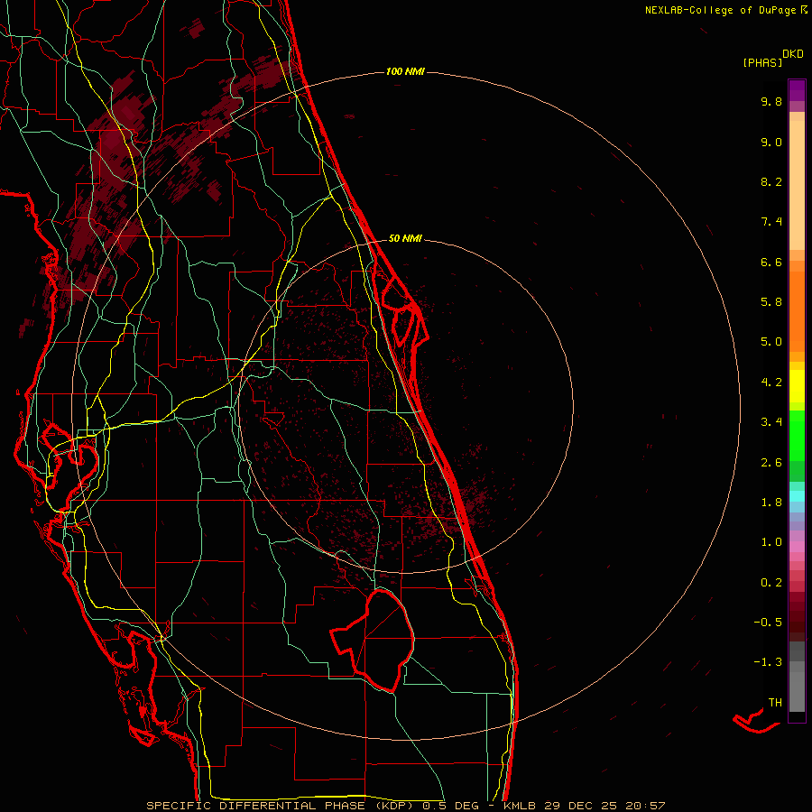Click the 100 NMI range ring label

[405, 71]
